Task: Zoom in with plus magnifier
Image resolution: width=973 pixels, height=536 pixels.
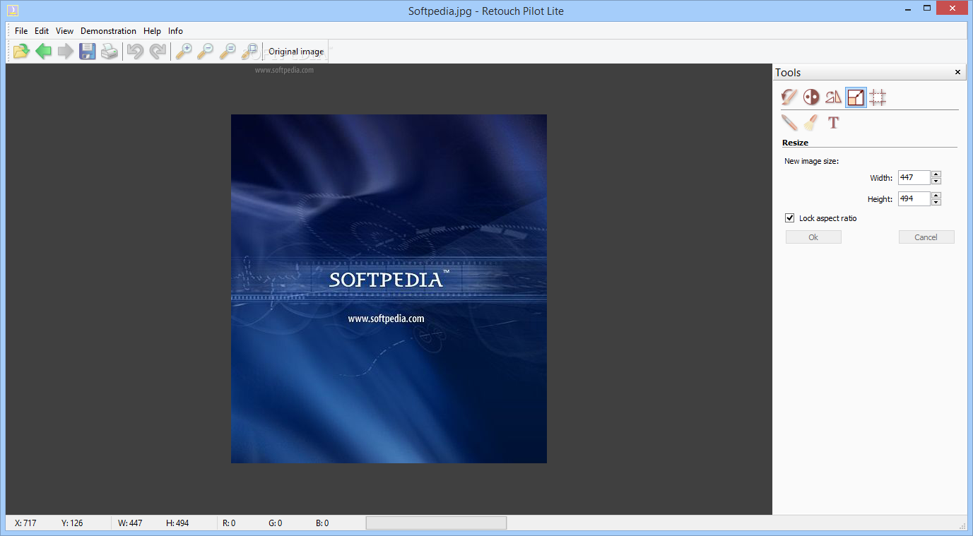Action: tap(184, 51)
